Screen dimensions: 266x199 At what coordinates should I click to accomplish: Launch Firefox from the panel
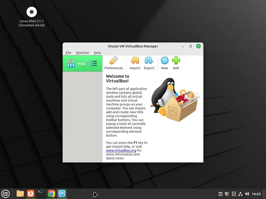pos(31,194)
